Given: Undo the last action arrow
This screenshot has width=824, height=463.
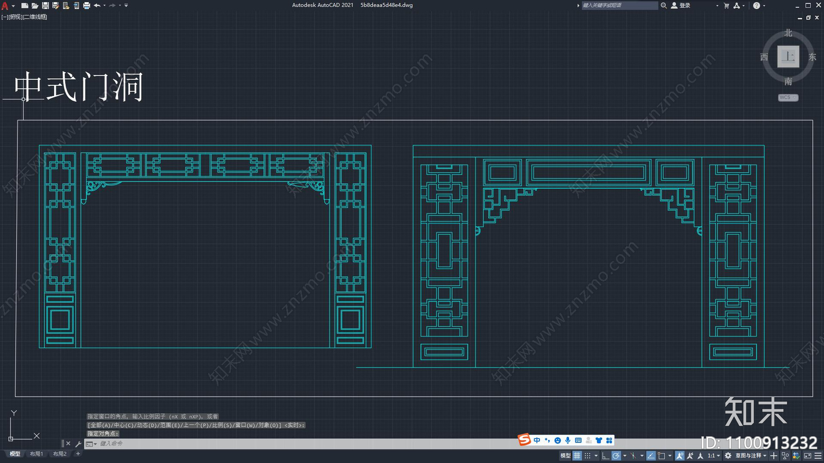Looking at the screenshot, I should coord(97,6).
